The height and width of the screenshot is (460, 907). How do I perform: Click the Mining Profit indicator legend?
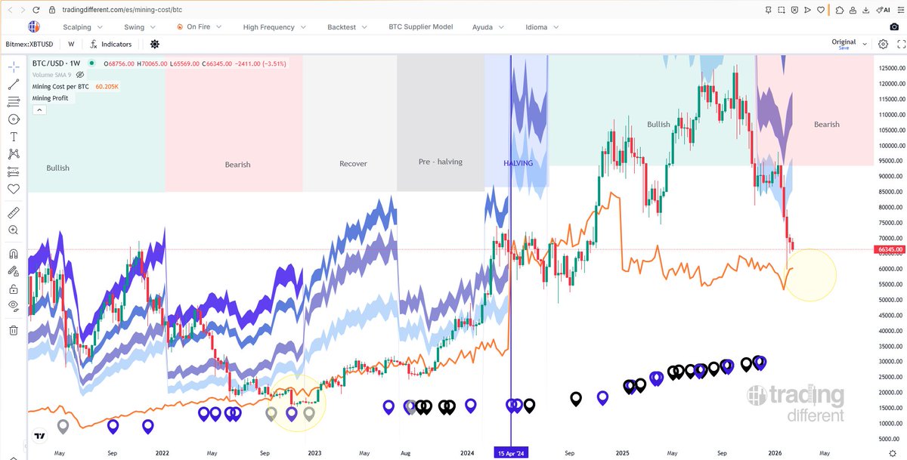coord(52,98)
